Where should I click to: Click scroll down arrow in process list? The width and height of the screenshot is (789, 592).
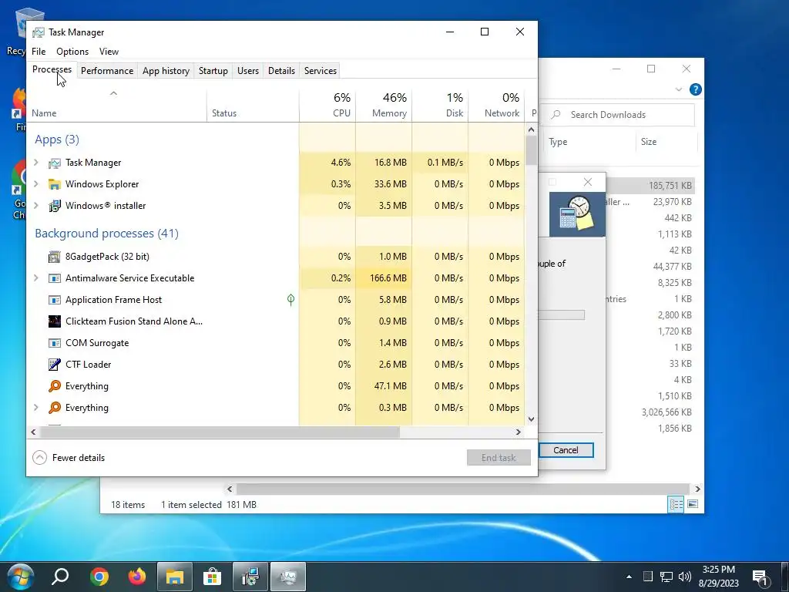click(532, 419)
